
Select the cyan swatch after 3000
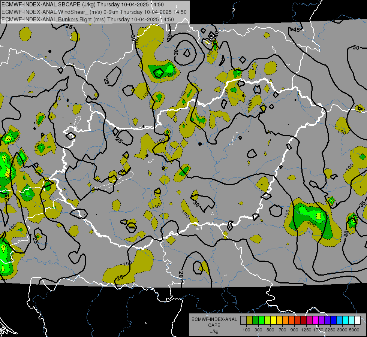pyautogui.click(x=346, y=321)
